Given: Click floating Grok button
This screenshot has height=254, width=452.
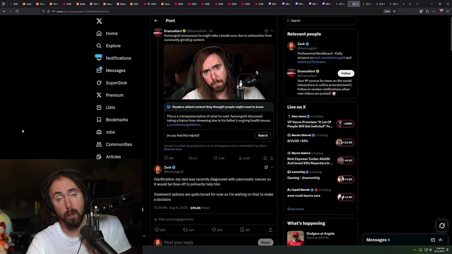Looking at the screenshot, I should click(442, 226).
